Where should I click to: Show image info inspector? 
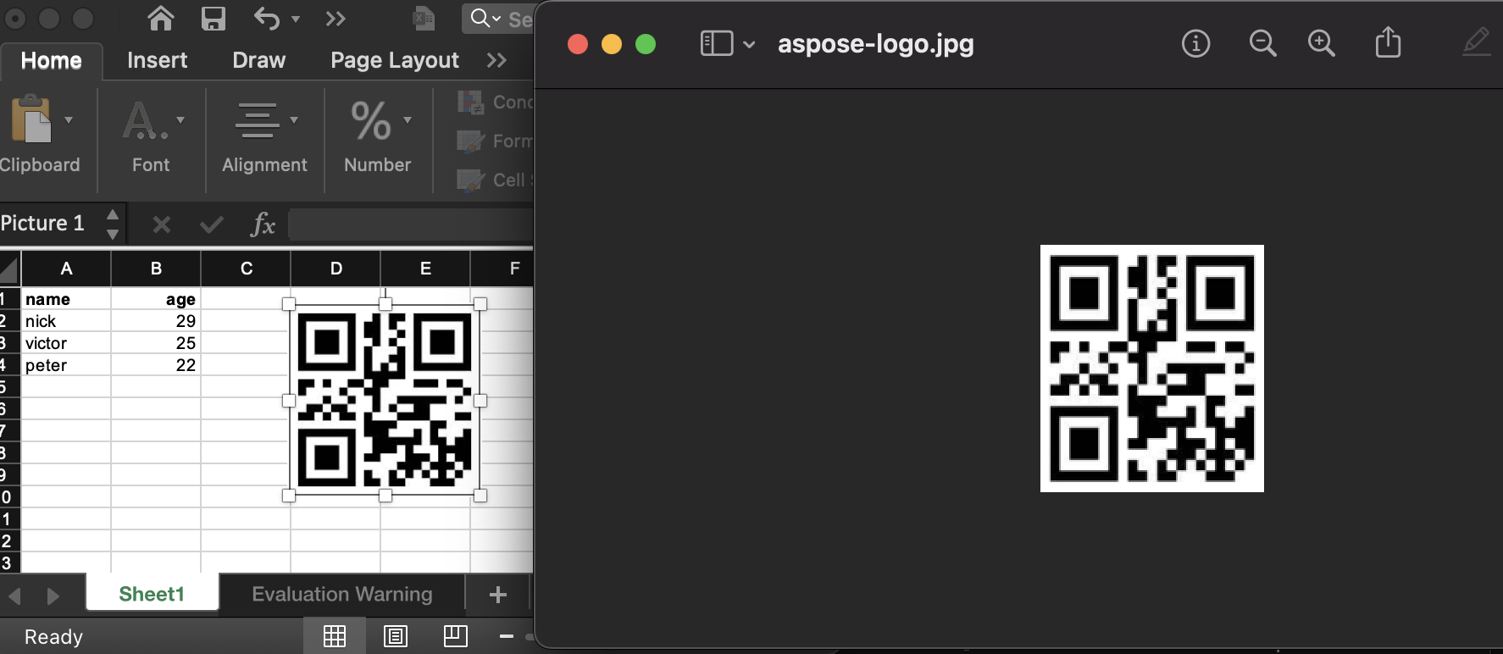1195,43
